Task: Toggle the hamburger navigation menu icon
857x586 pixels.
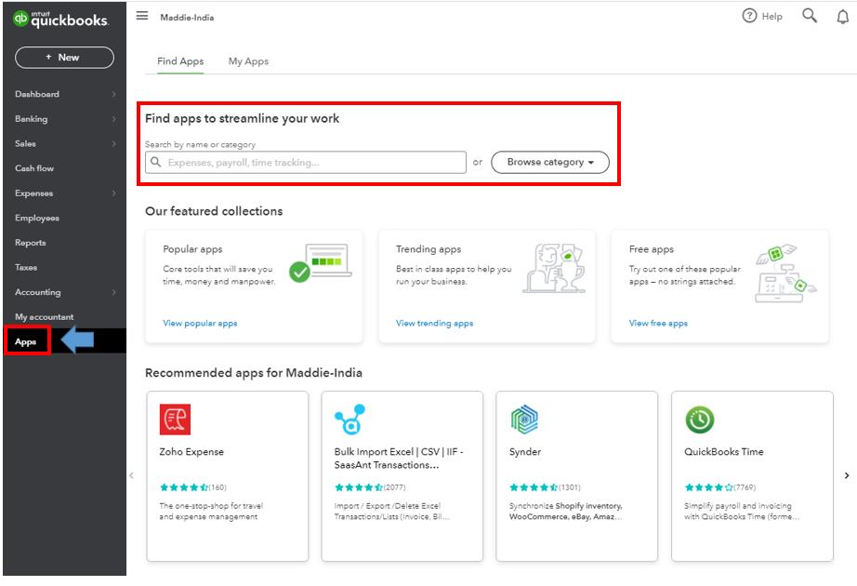Action: [142, 16]
